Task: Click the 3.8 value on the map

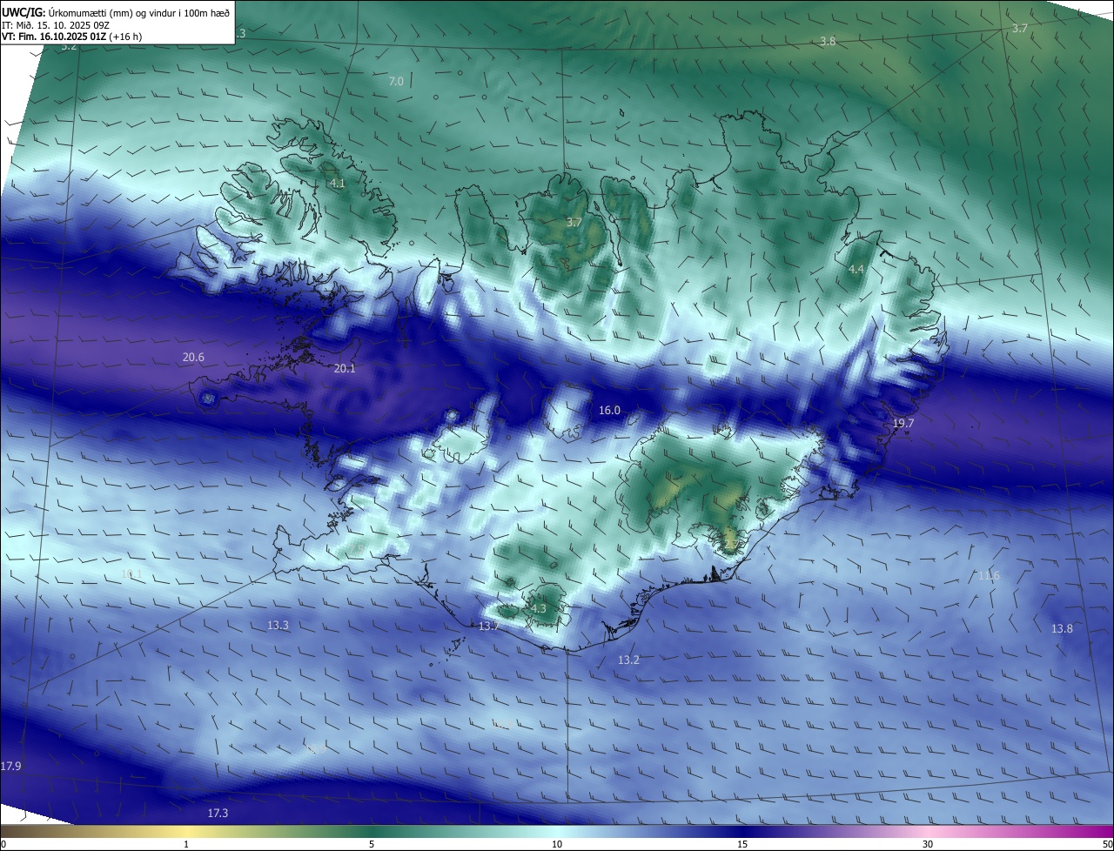Action: (828, 42)
